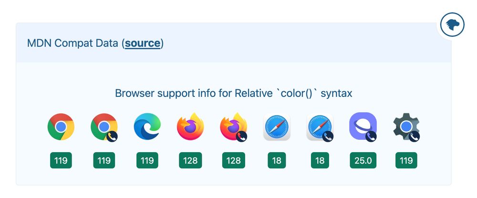The height and width of the screenshot is (198, 477).
Task: Click the Firefox desktop browser icon
Action: (190, 126)
